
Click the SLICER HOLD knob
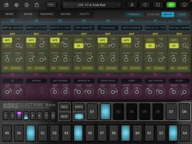tap(184, 92)
